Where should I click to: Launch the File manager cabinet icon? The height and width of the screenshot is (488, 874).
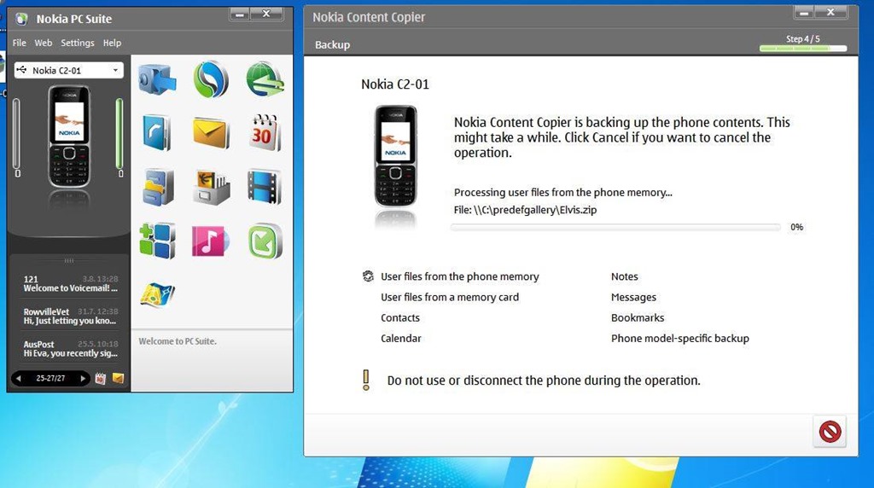click(157, 187)
